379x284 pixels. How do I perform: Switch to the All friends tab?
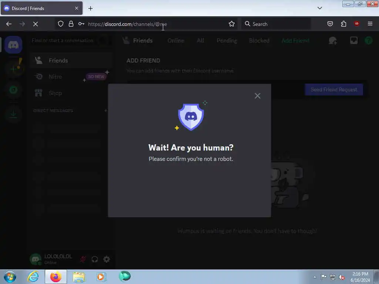coord(200,41)
